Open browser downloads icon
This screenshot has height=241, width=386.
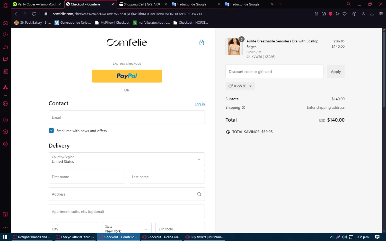coord(372,14)
